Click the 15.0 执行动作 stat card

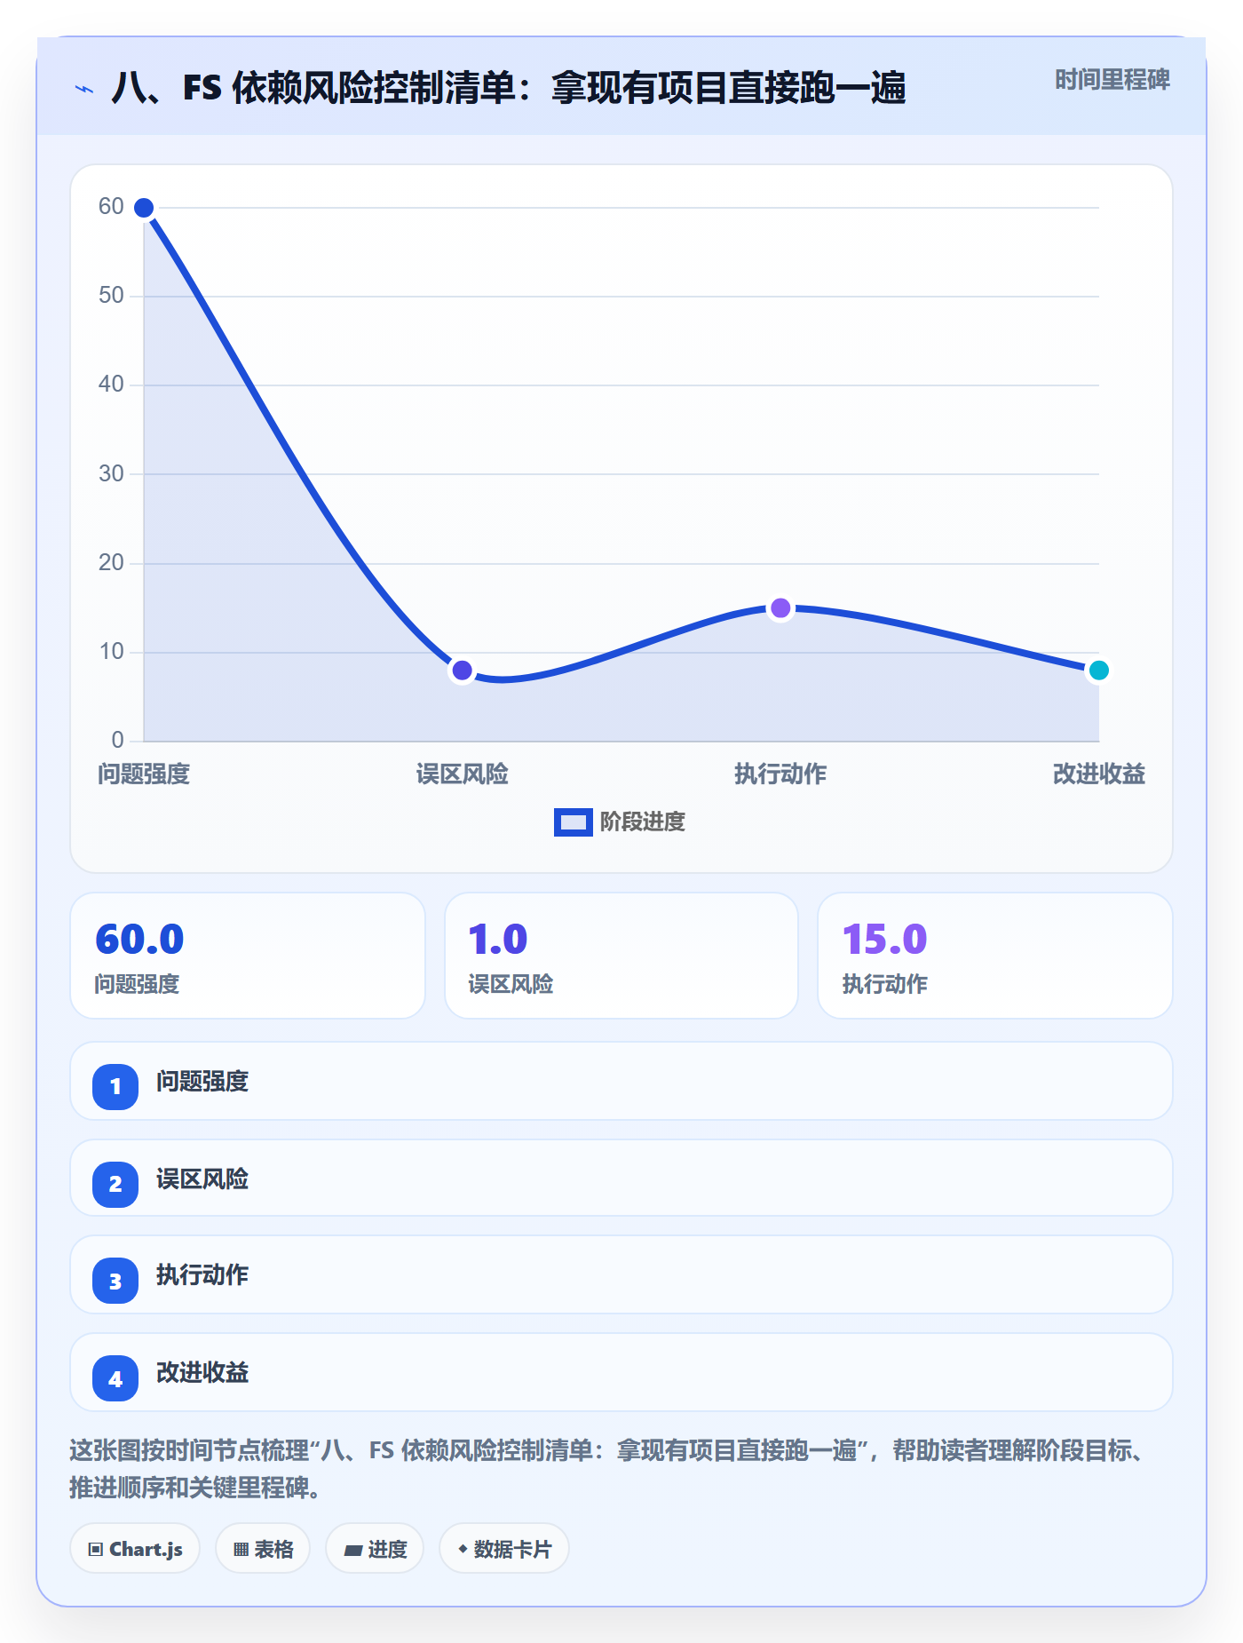[x=995, y=956]
